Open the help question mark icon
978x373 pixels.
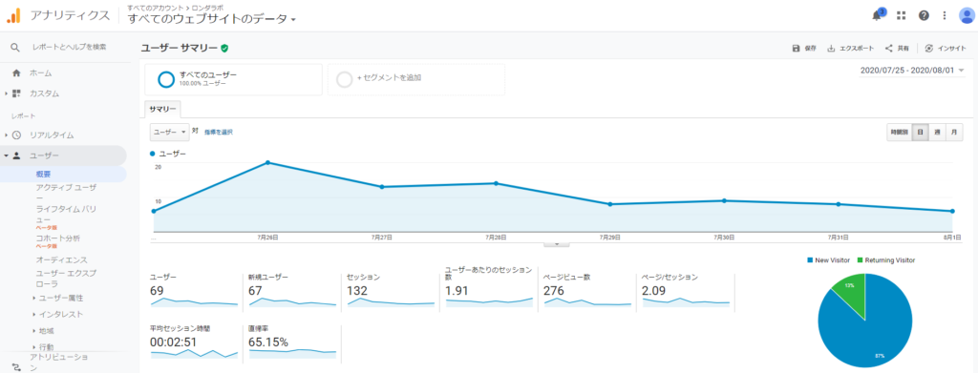(924, 15)
